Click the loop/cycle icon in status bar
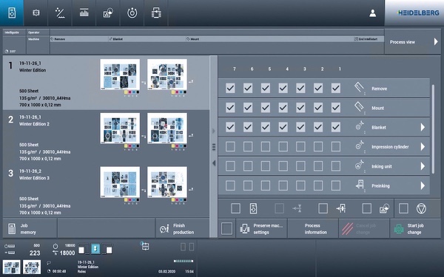Screen dimensions: 444x277 point(145,246)
